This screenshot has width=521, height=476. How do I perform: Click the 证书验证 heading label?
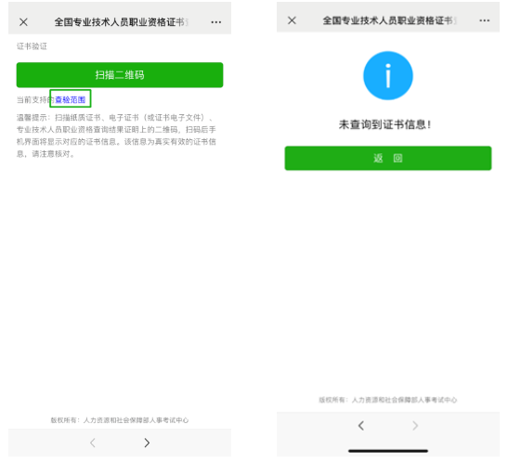click(x=32, y=46)
